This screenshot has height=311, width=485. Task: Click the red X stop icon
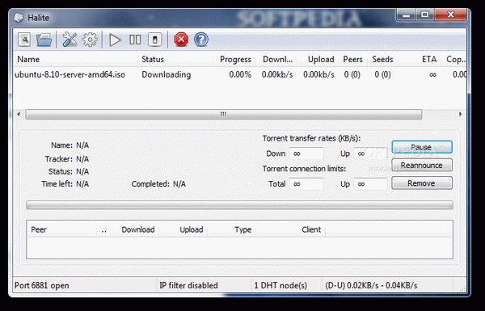coord(181,40)
